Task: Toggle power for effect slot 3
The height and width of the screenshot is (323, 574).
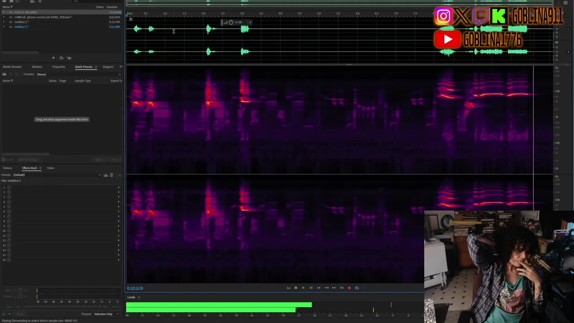Action: click(9, 197)
